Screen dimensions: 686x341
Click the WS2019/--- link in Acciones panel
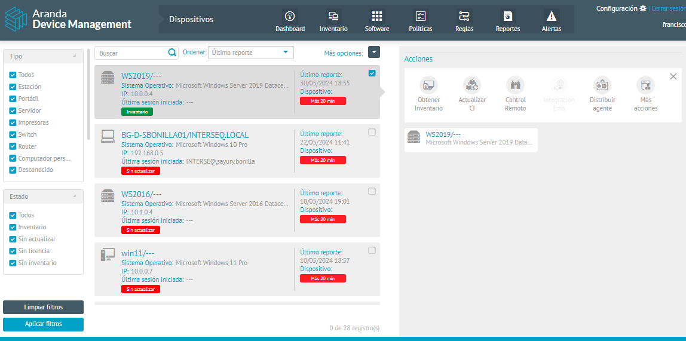(x=443, y=134)
